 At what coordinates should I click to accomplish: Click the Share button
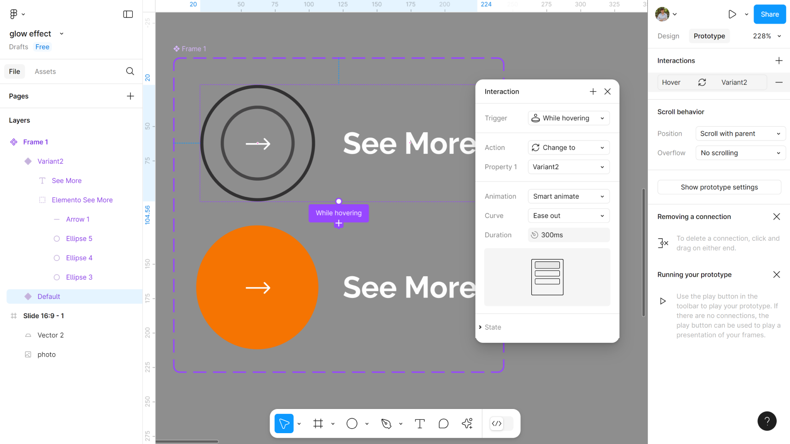click(769, 14)
